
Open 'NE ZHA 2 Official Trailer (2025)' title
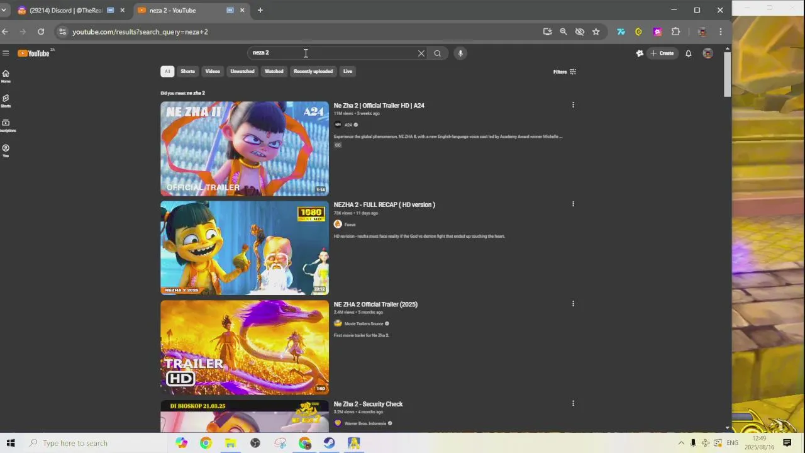click(x=375, y=305)
